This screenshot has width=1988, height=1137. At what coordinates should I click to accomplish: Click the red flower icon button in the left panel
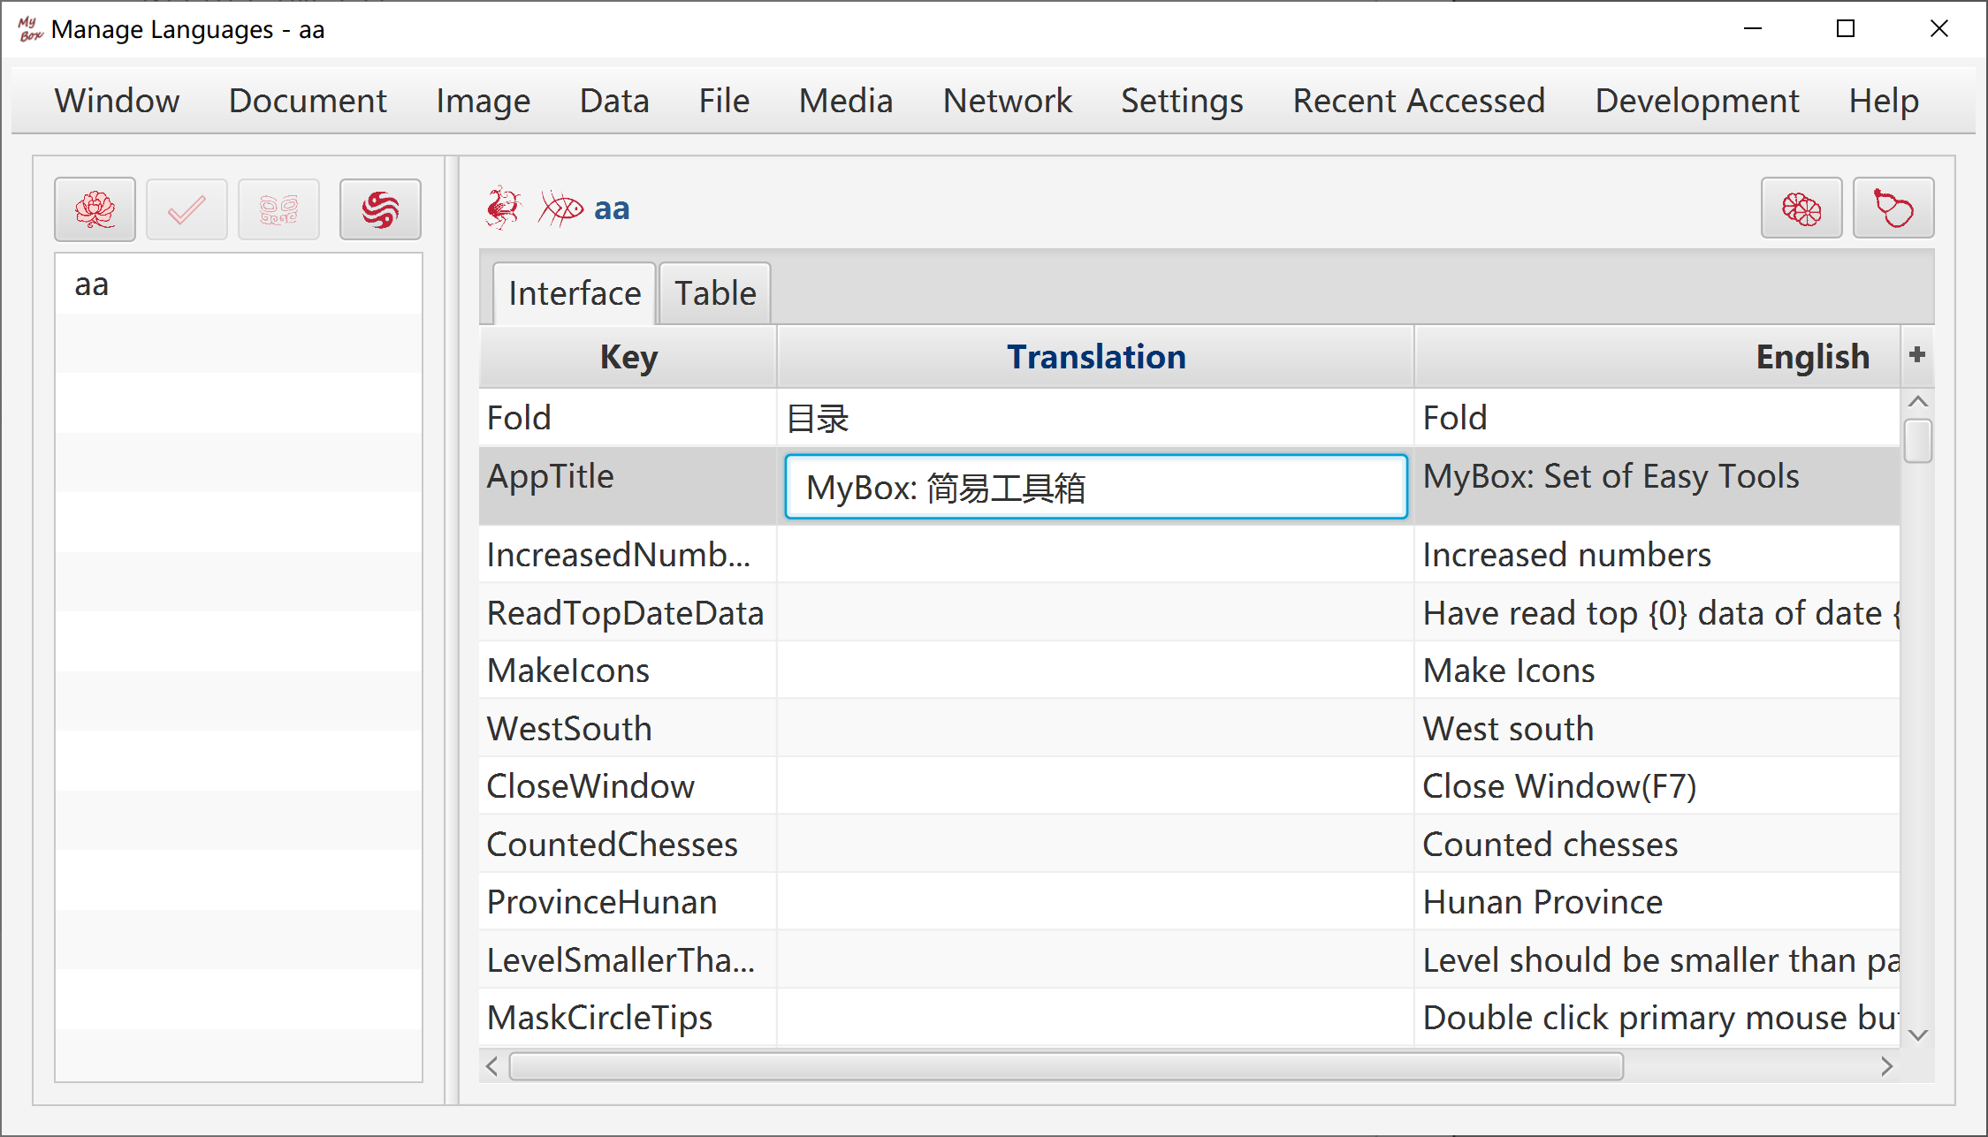[x=95, y=209]
